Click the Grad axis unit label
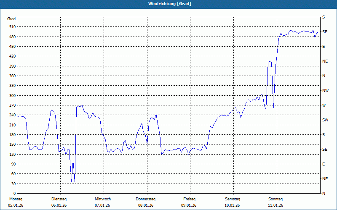The height and width of the screenshot is (210, 337). point(11,19)
